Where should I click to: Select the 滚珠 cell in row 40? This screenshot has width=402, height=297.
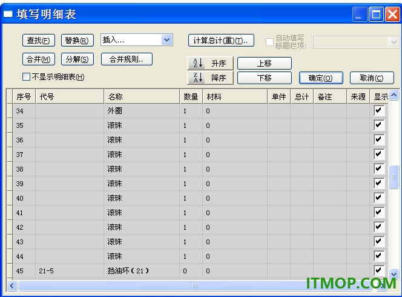click(x=142, y=198)
